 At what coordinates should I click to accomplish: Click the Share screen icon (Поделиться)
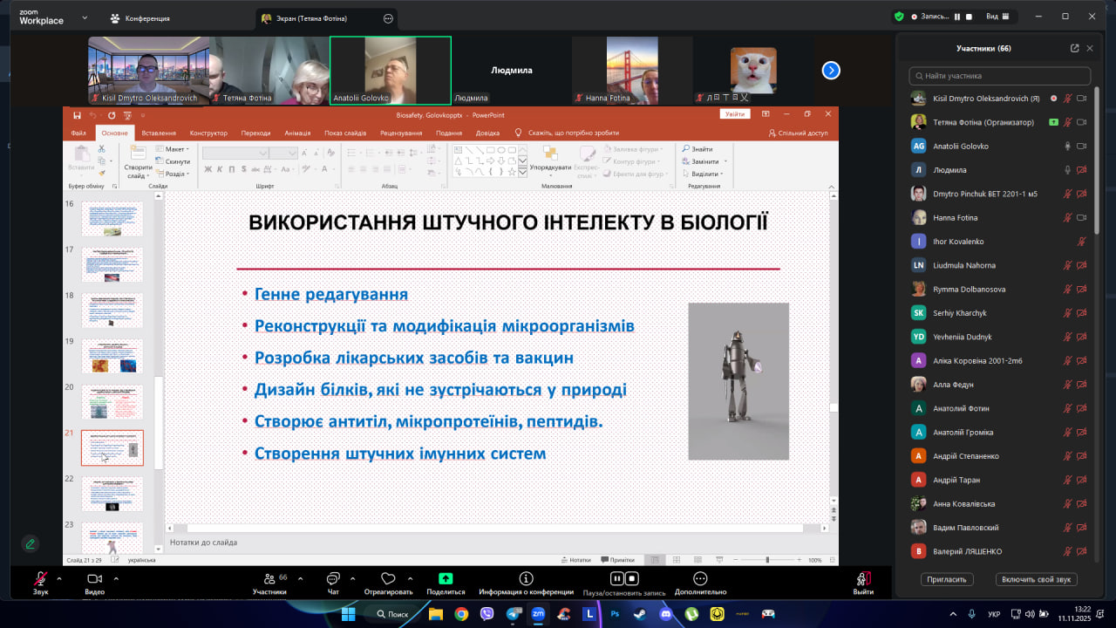pyautogui.click(x=446, y=578)
